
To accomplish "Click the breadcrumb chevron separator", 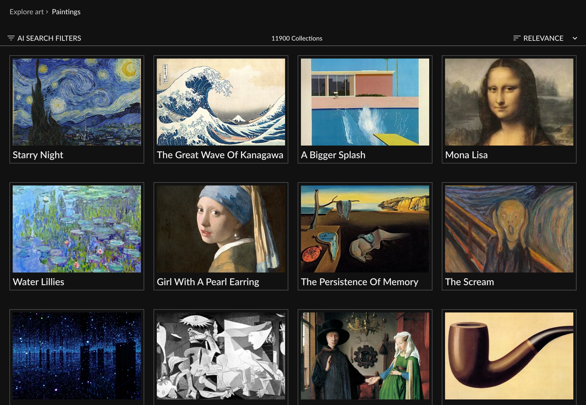I will (47, 12).
